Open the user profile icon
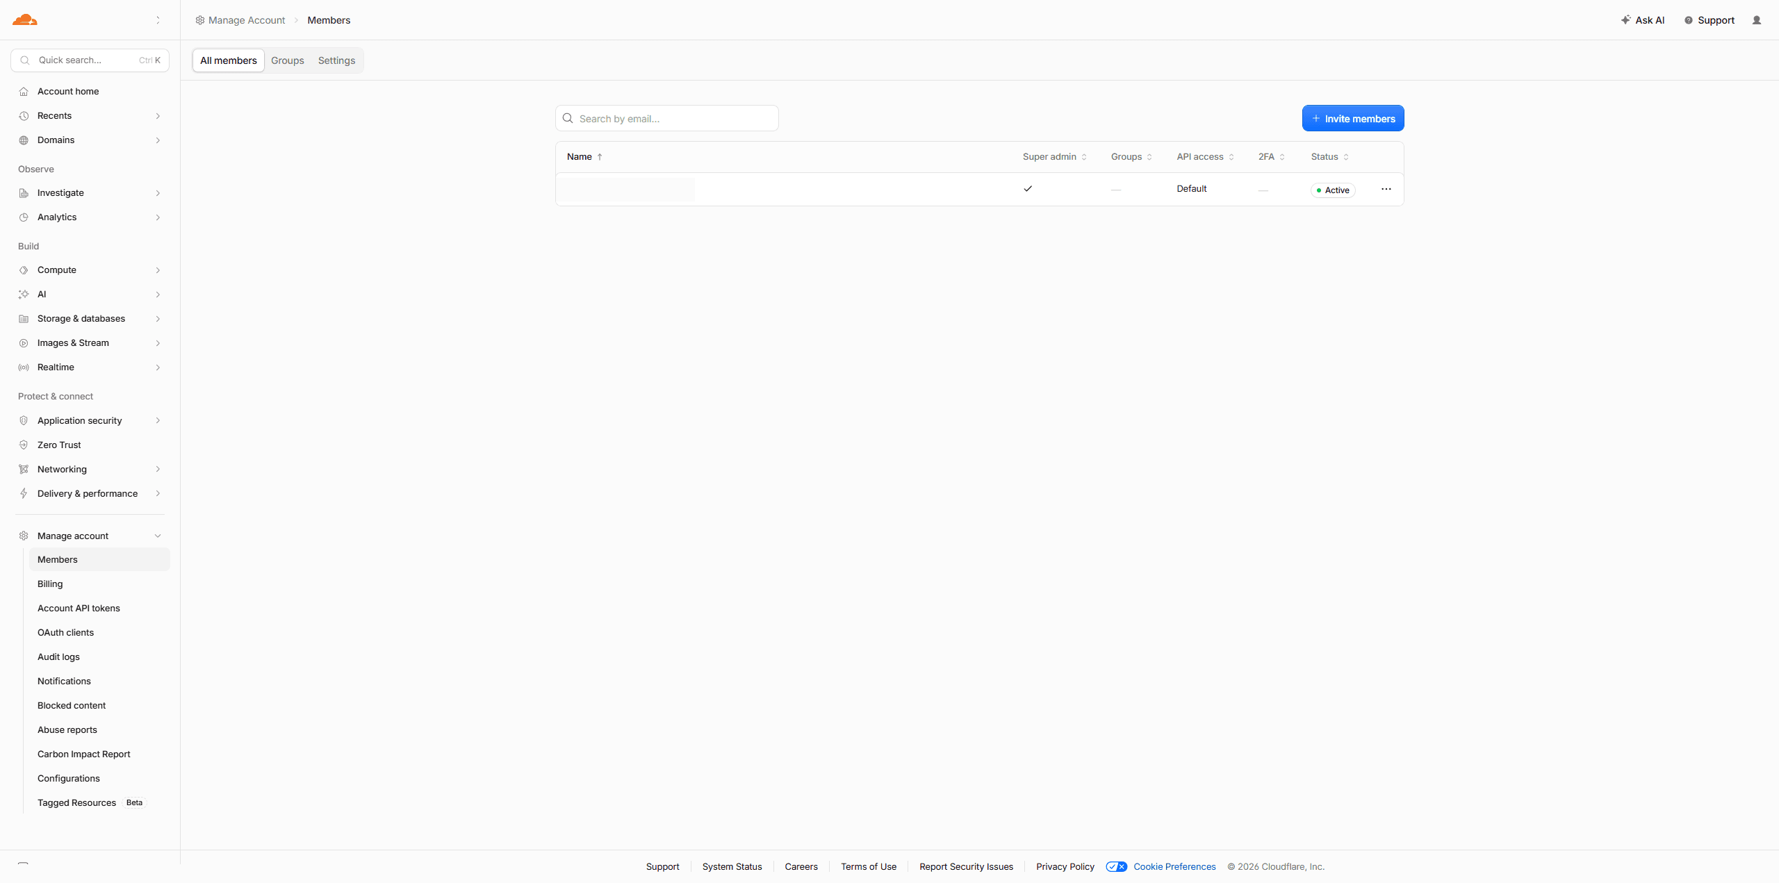Screen dimensions: 1779x883 point(1757,20)
